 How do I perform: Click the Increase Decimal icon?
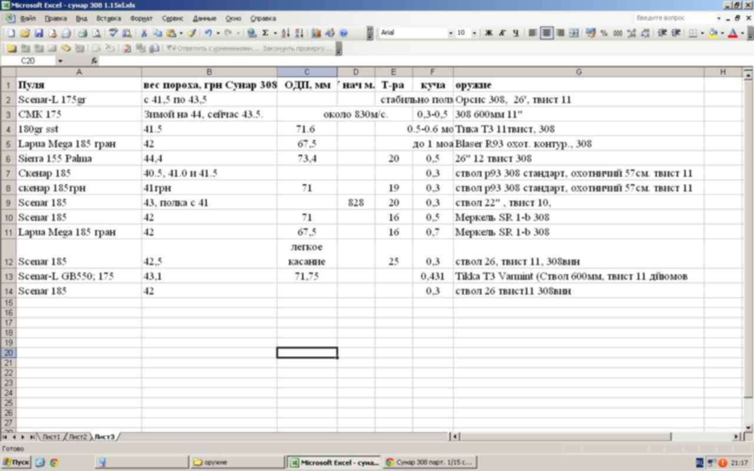click(631, 33)
